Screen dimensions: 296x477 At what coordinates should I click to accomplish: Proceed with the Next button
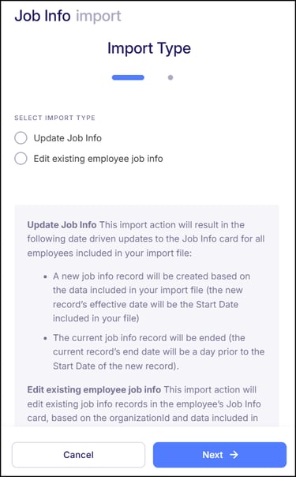click(219, 455)
